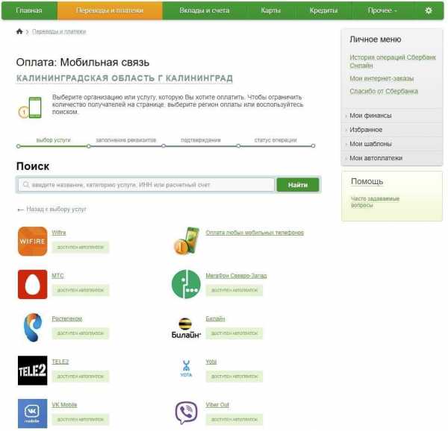Click the TELE2 black logo

(x=32, y=371)
